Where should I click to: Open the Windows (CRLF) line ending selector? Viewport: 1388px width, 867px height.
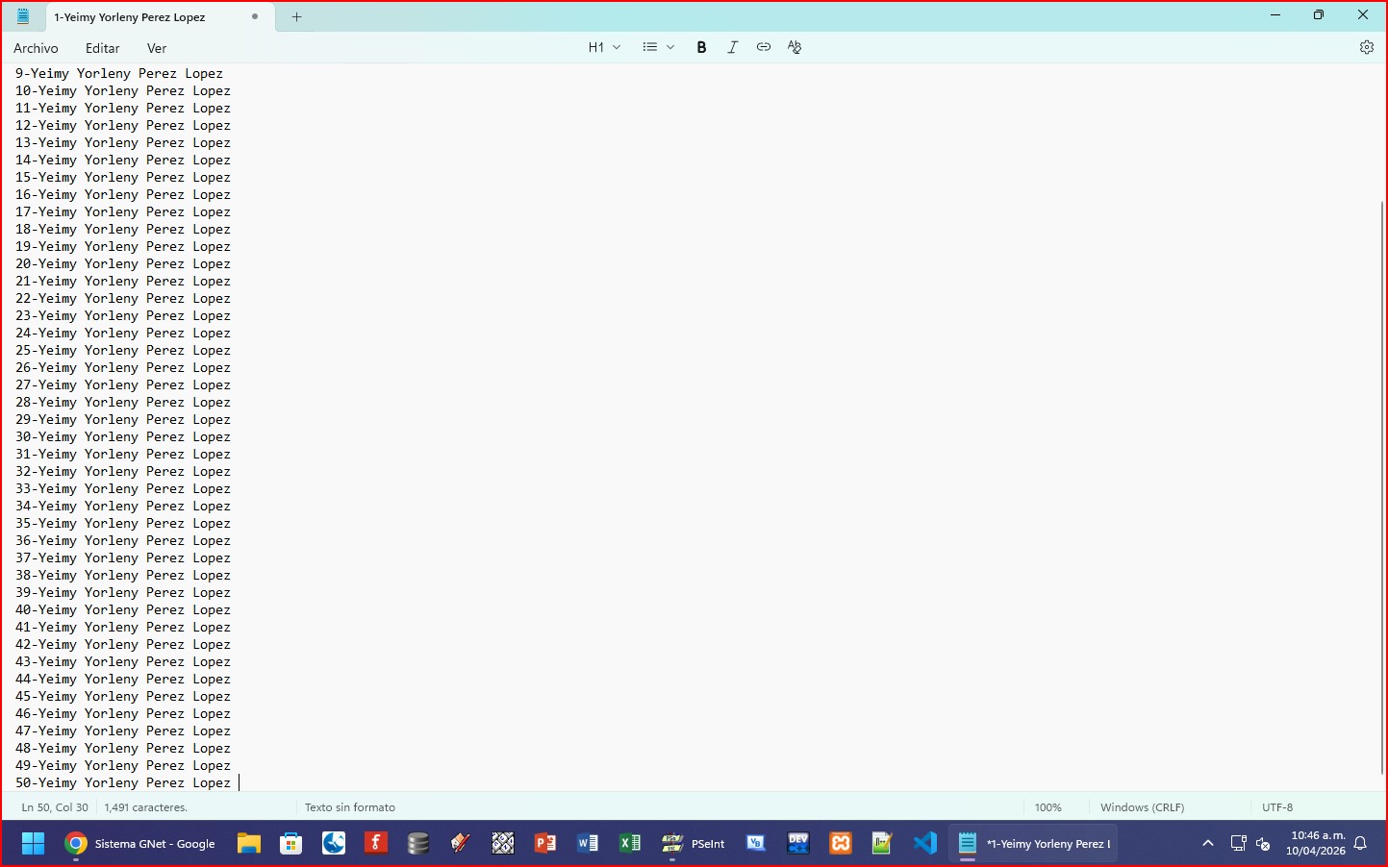pyautogui.click(x=1142, y=807)
